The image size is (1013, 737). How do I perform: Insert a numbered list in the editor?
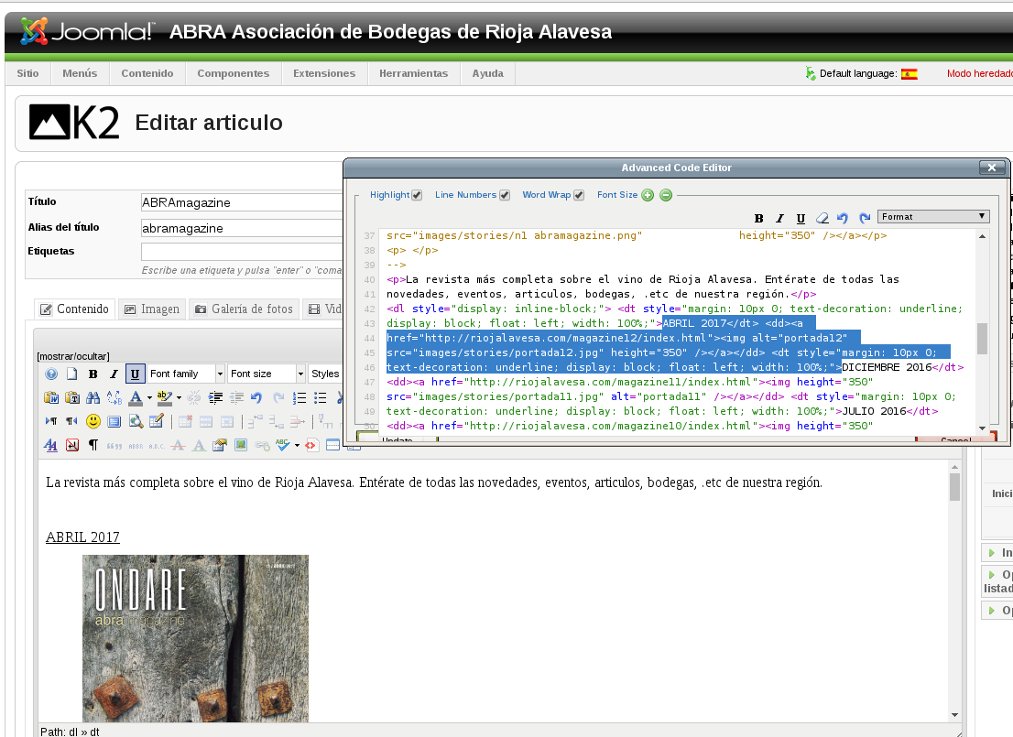point(300,398)
